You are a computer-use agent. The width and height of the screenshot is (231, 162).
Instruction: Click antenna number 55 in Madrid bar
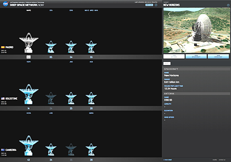91,57
